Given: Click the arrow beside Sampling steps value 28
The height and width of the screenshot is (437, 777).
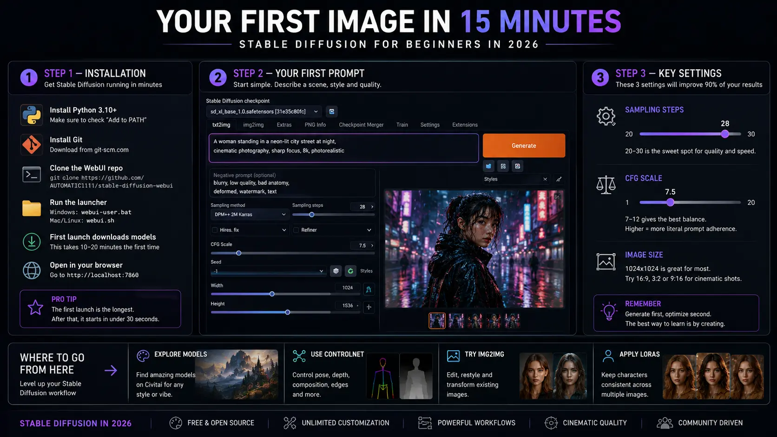Looking at the screenshot, I should [x=372, y=207].
